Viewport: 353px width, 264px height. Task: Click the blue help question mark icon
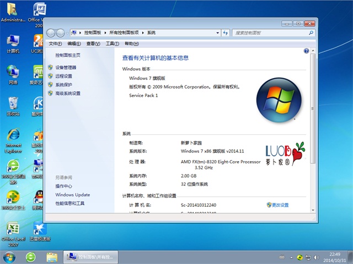(306, 51)
